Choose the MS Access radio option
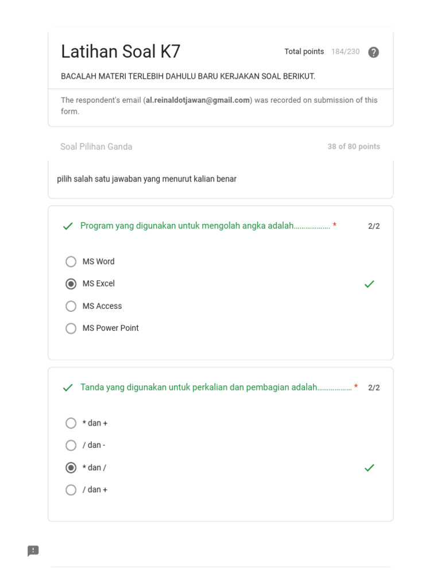This screenshot has height=588, width=441. pos(71,306)
